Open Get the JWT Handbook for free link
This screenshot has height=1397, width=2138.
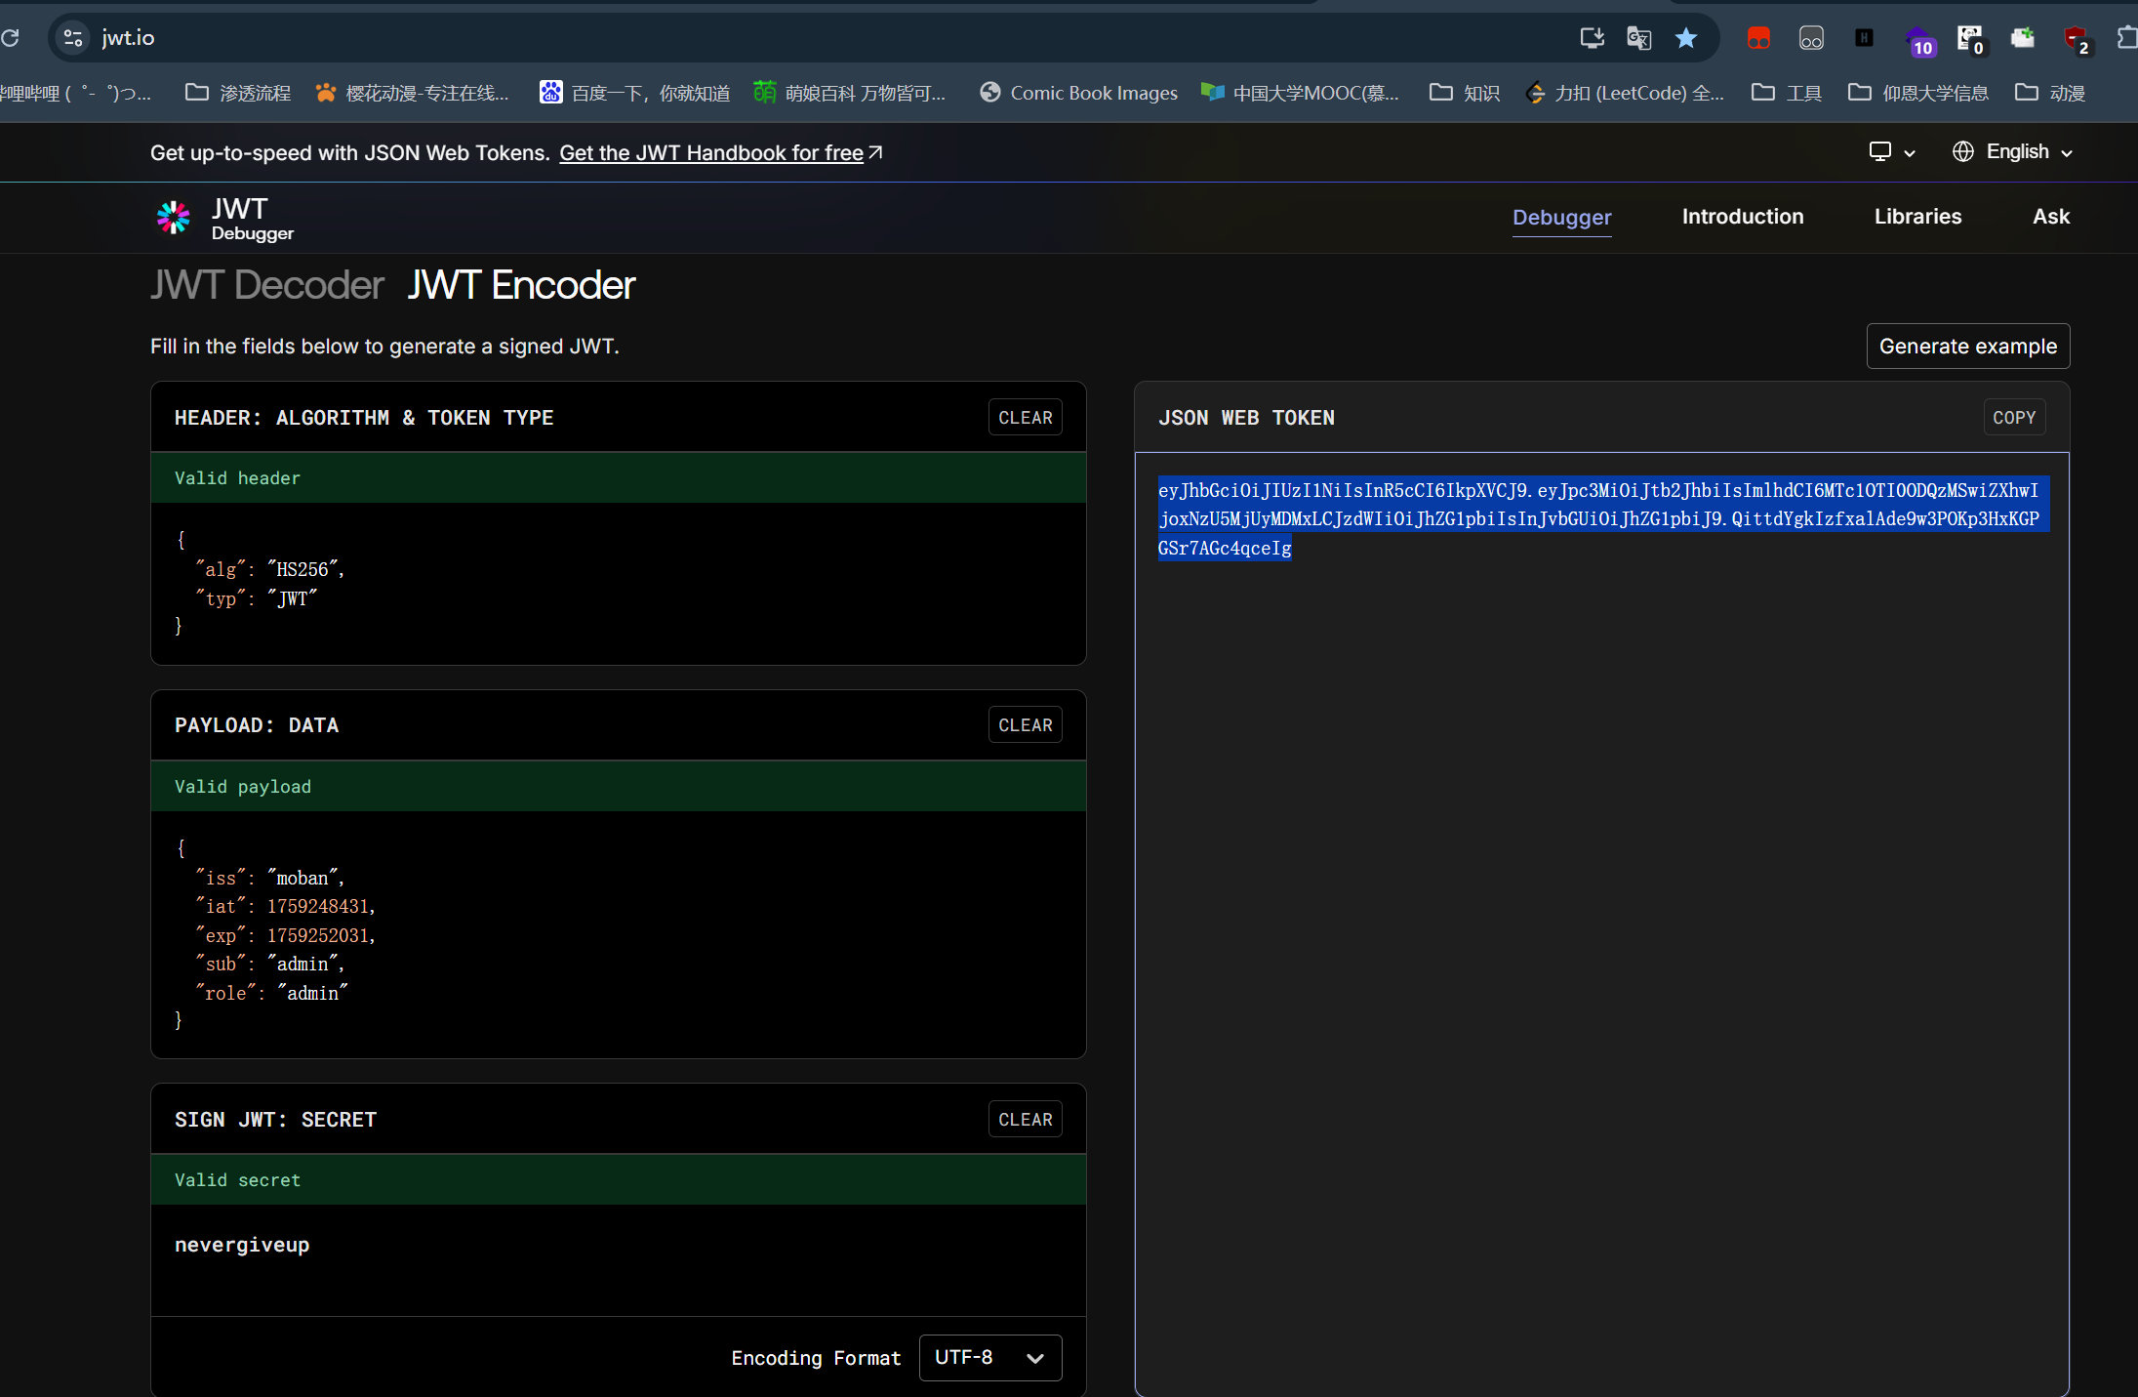click(x=720, y=153)
